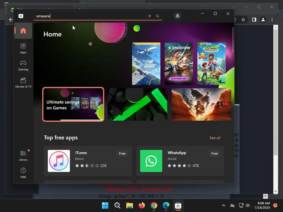Click the WhatsApp app icon
The height and width of the screenshot is (212, 283).
tap(151, 161)
